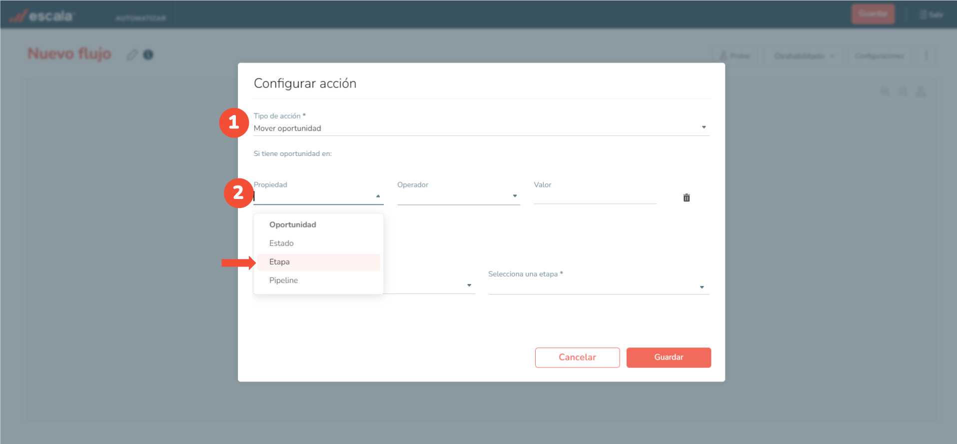Screen dimensions: 957x444
Task: Click the trash icon to delete the condition
Action: (x=686, y=198)
